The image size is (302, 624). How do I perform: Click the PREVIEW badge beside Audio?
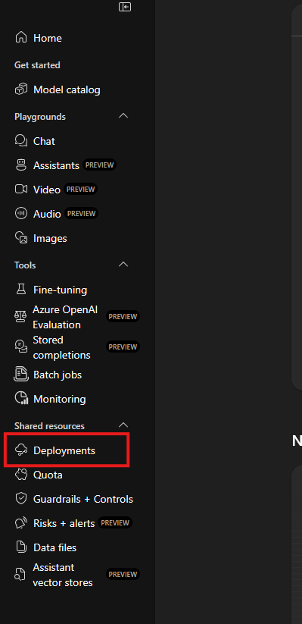81,213
